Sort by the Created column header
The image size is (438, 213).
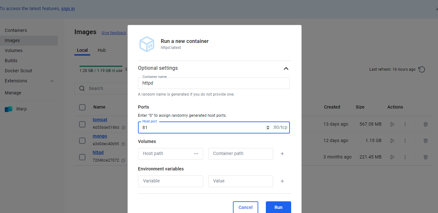tap(332, 107)
